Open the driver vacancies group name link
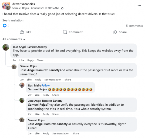Screen dimensions: 145x138 pos(23,4)
